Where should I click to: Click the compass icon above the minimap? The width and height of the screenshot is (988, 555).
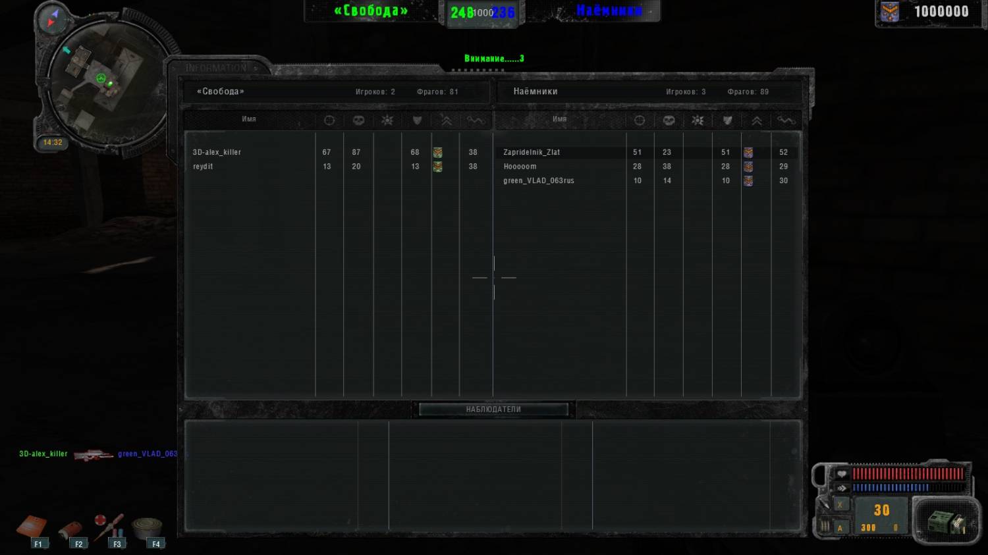(x=52, y=18)
